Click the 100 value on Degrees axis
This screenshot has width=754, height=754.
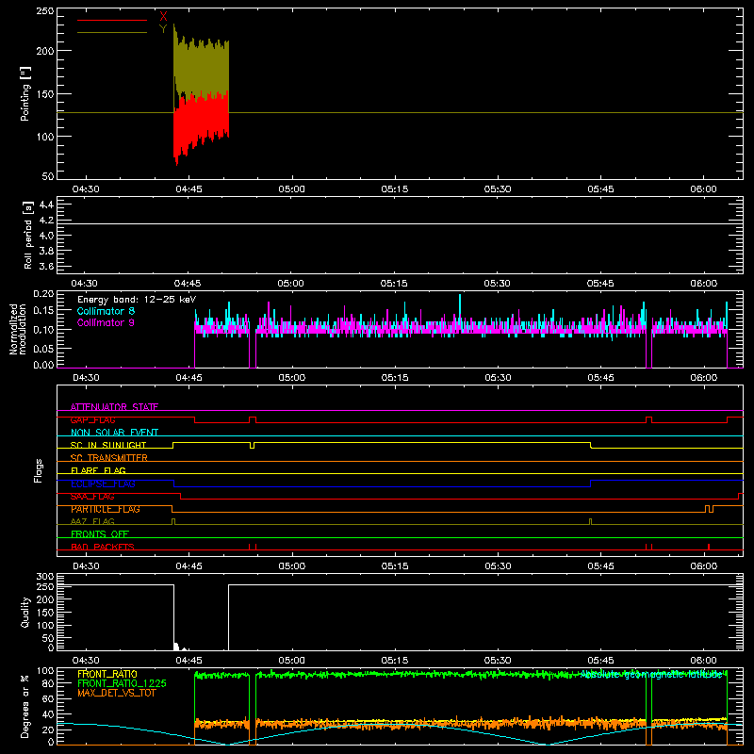pyautogui.click(x=45, y=671)
